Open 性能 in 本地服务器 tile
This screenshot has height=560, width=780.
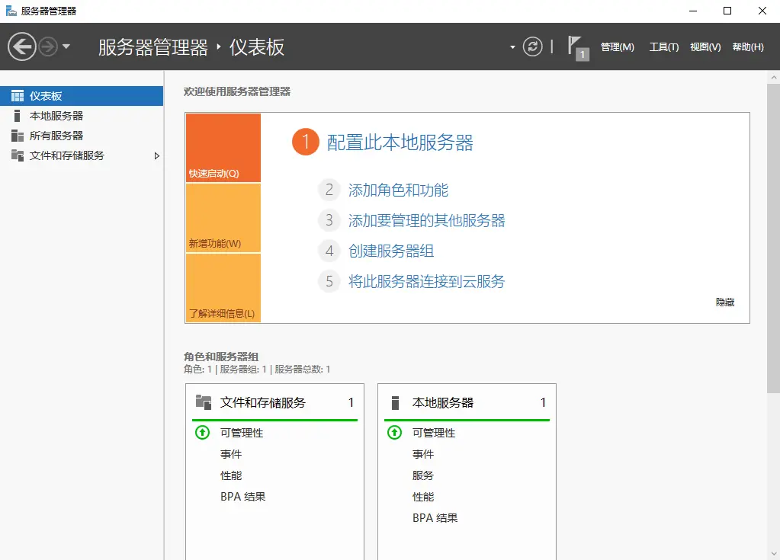tap(423, 497)
